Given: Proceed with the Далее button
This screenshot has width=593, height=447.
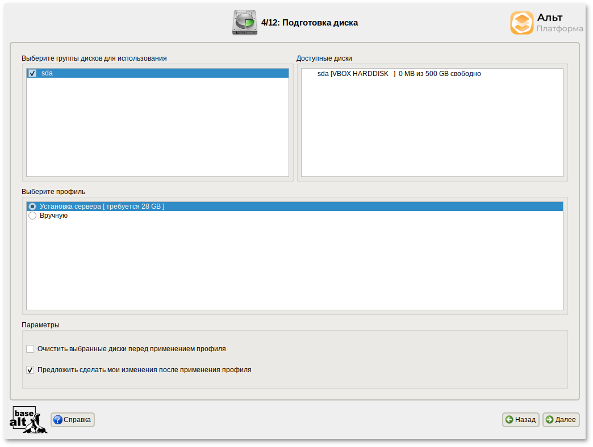Looking at the screenshot, I should tap(561, 420).
